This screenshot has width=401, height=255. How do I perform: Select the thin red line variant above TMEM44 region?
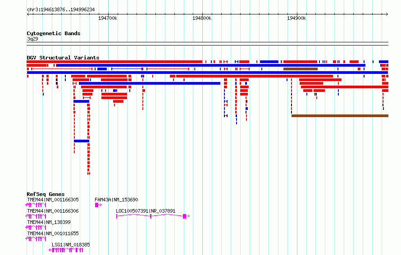tap(62, 69)
